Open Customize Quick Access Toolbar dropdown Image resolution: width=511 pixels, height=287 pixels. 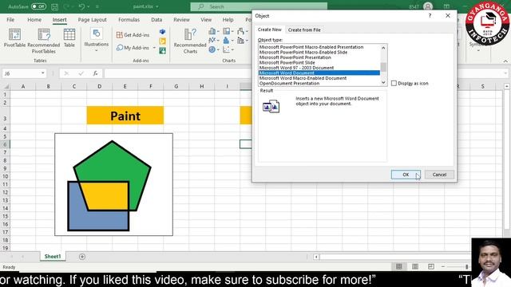pyautogui.click(x=97, y=6)
